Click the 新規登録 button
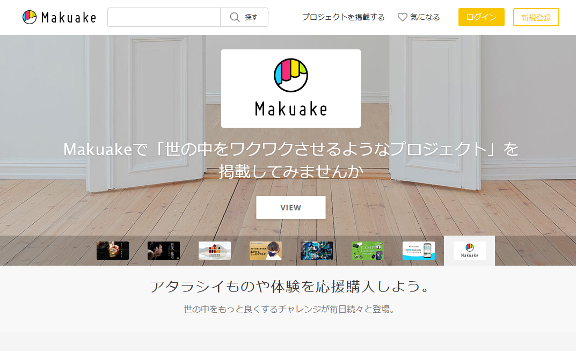This screenshot has width=576, height=351. click(536, 17)
